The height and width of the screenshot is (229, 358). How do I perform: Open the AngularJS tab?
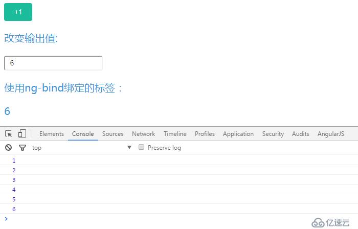click(331, 134)
